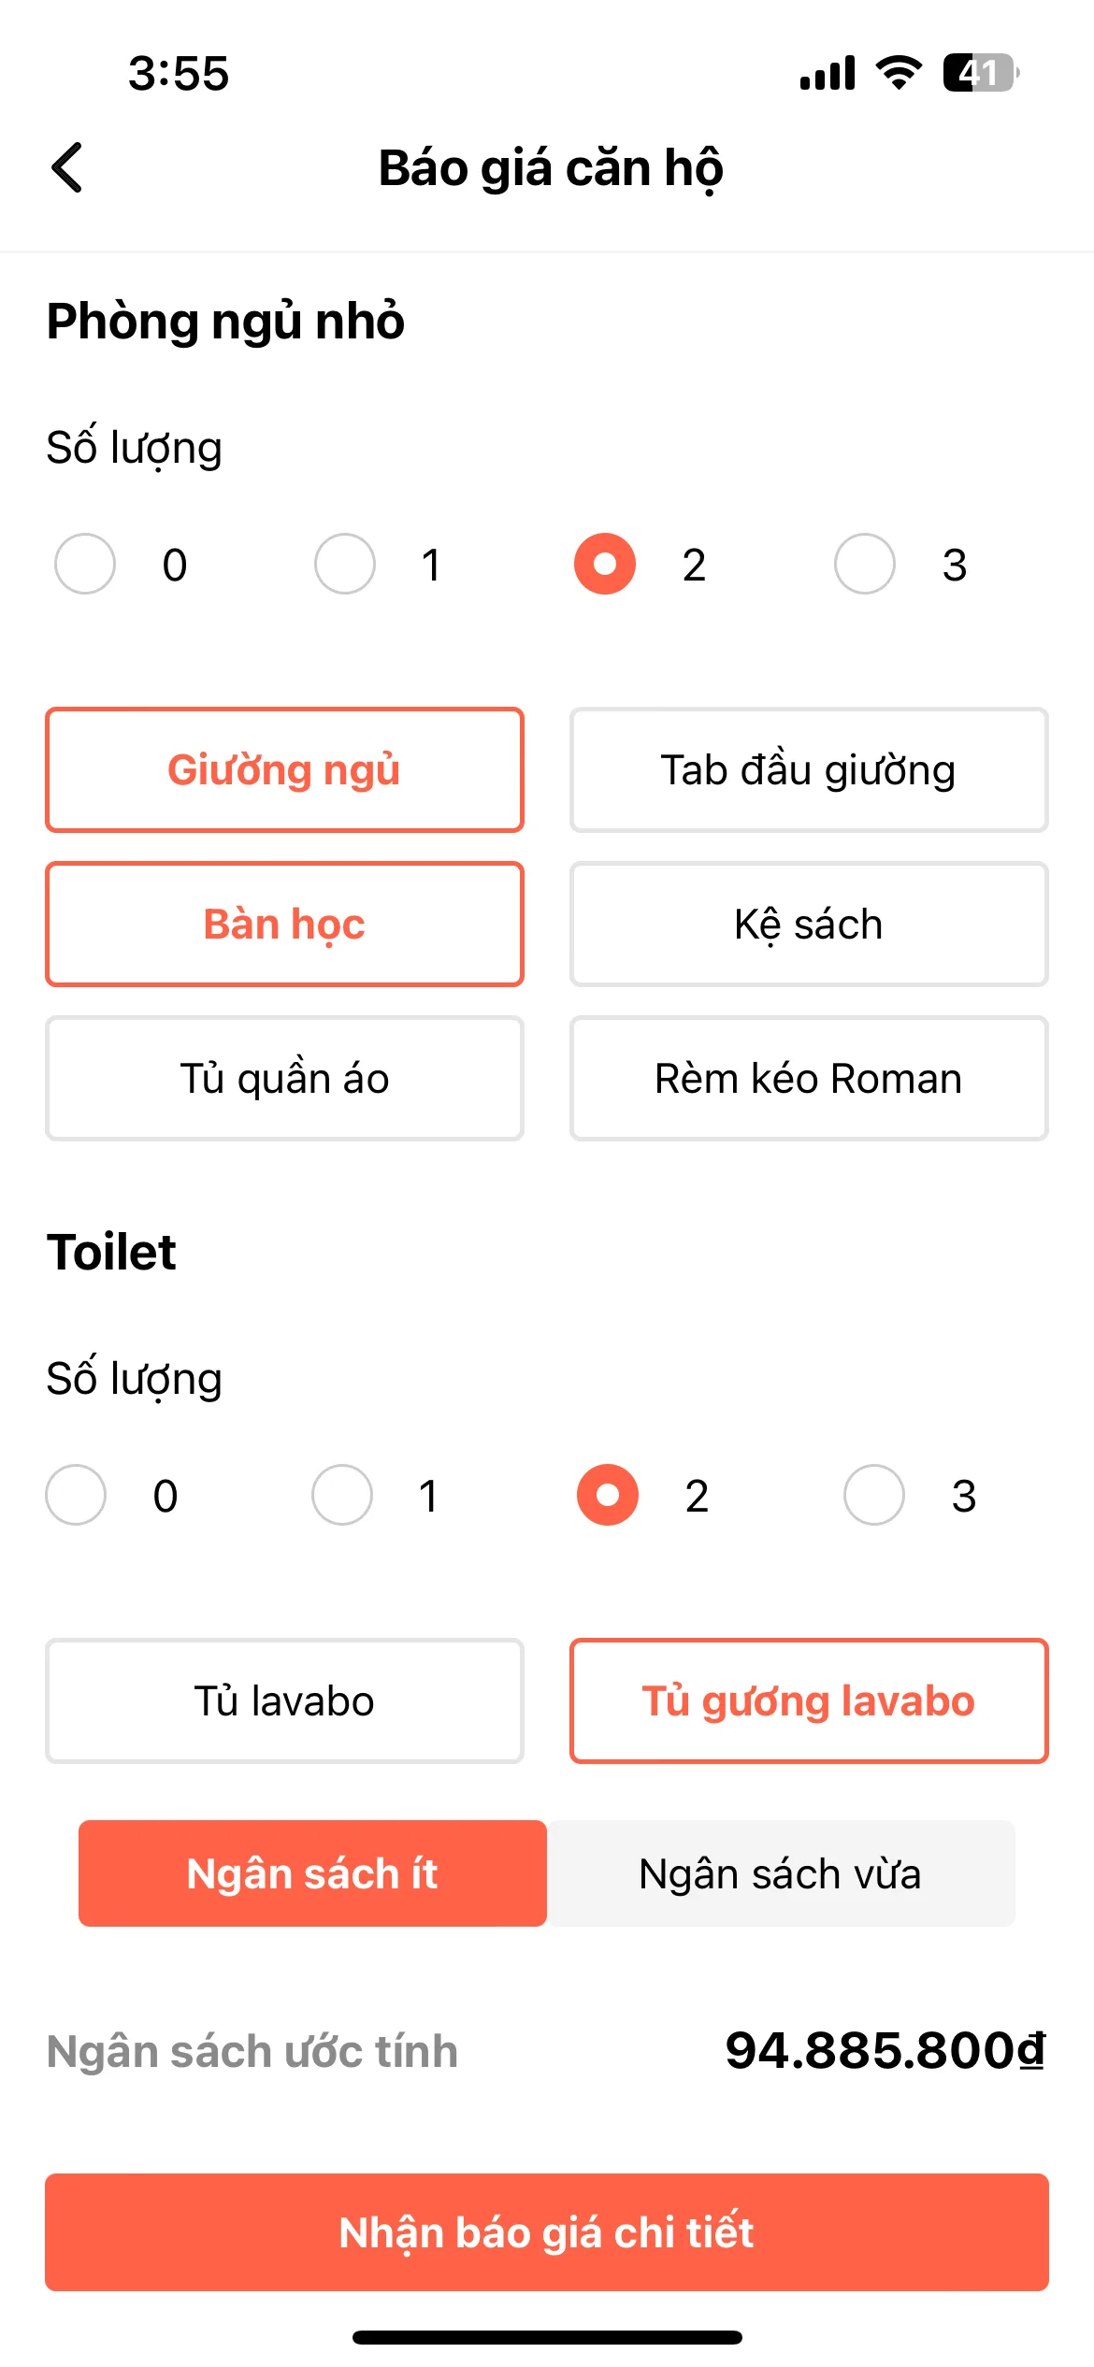Tap the battery status icon
The height and width of the screenshot is (2367, 1094).
981,73
